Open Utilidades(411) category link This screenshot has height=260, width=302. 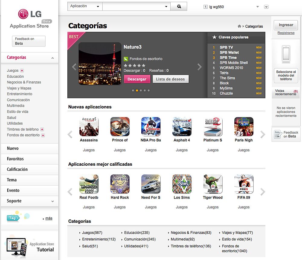tap(136, 246)
